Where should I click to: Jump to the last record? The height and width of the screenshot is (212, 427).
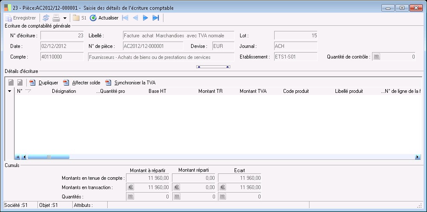(155, 18)
